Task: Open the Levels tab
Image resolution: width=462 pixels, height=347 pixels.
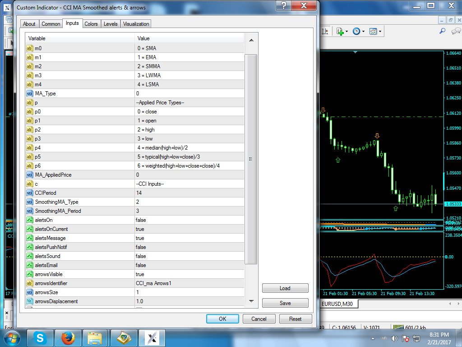Action: pyautogui.click(x=111, y=24)
